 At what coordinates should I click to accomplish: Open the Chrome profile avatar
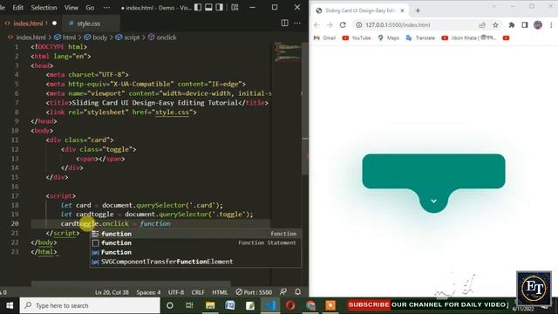(538, 25)
